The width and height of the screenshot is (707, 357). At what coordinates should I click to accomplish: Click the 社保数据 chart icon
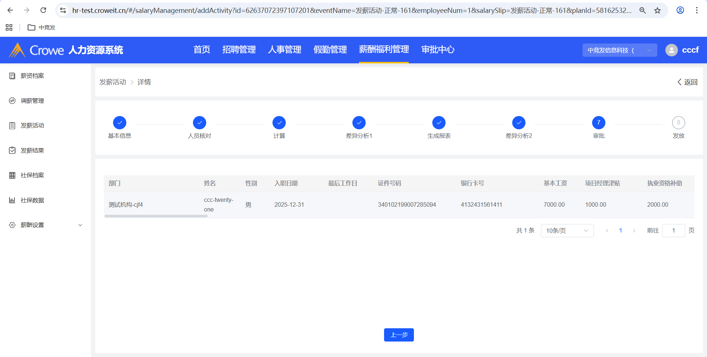(x=12, y=200)
